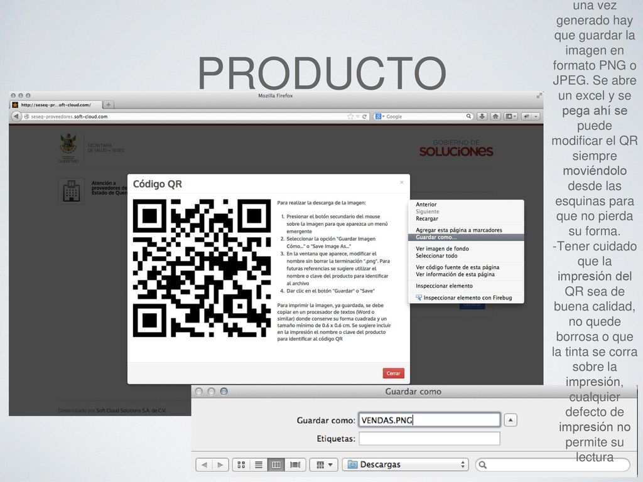Choose Seleccionar todo in context menu

(436, 256)
